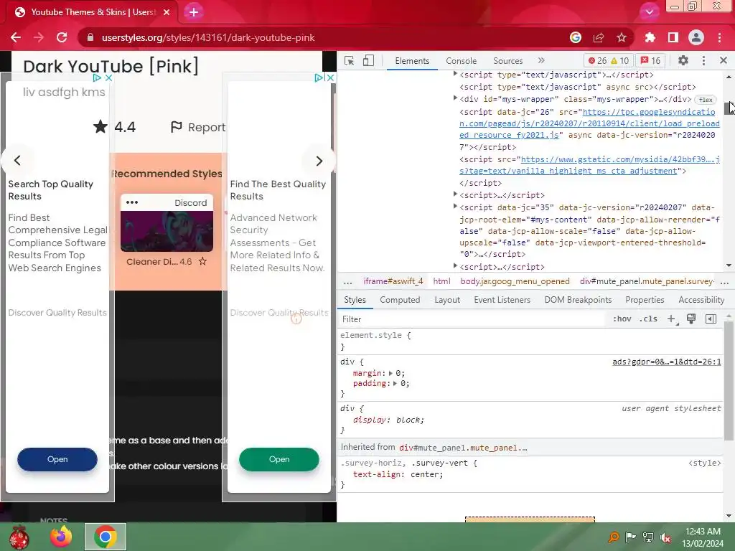Switch to the Elements panel
Screen dimensions: 735x551
pyautogui.click(x=412, y=61)
